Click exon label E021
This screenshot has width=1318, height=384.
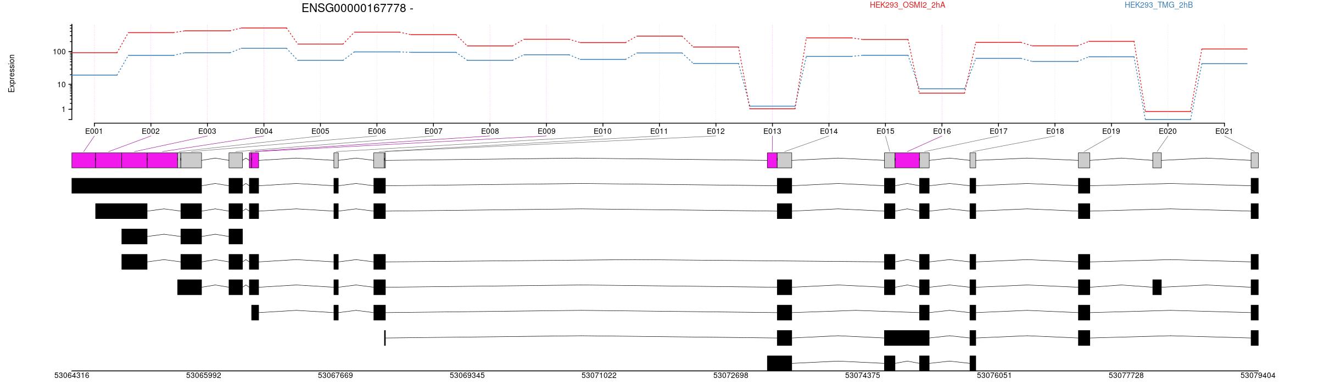(x=1224, y=131)
